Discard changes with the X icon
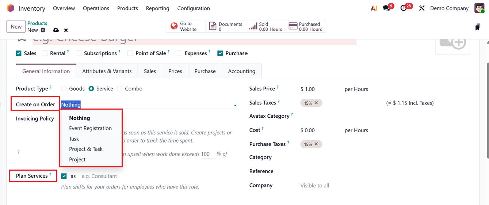 tap(66, 30)
